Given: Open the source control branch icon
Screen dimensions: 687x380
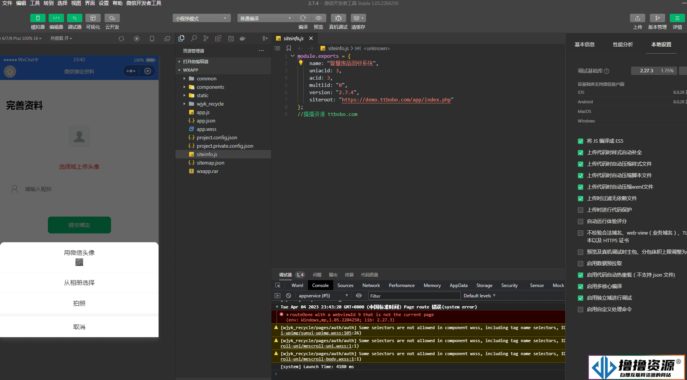Looking at the screenshot, I should (x=206, y=38).
